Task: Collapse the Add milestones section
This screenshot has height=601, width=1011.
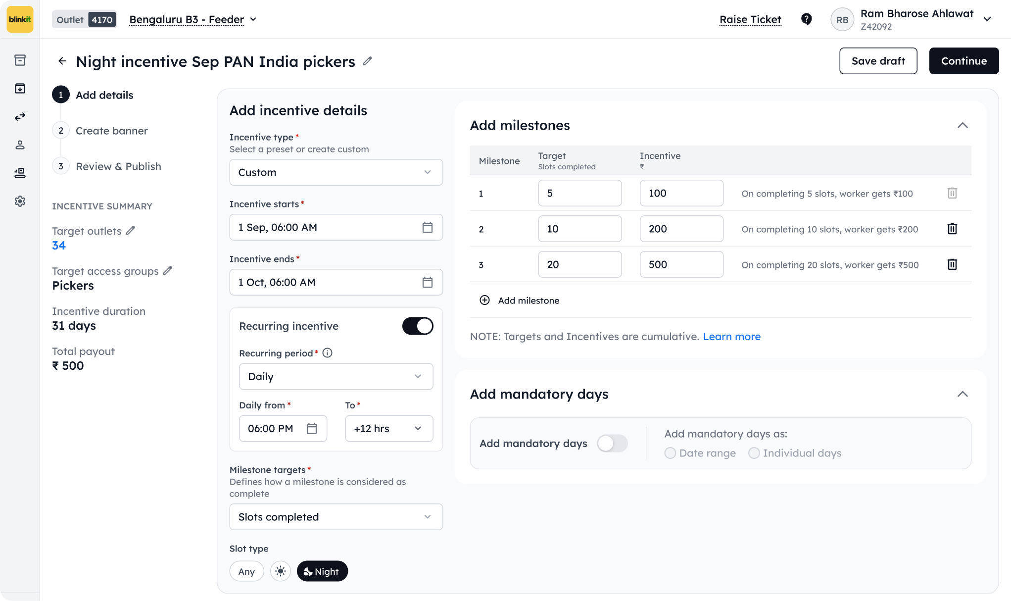Action: click(963, 125)
